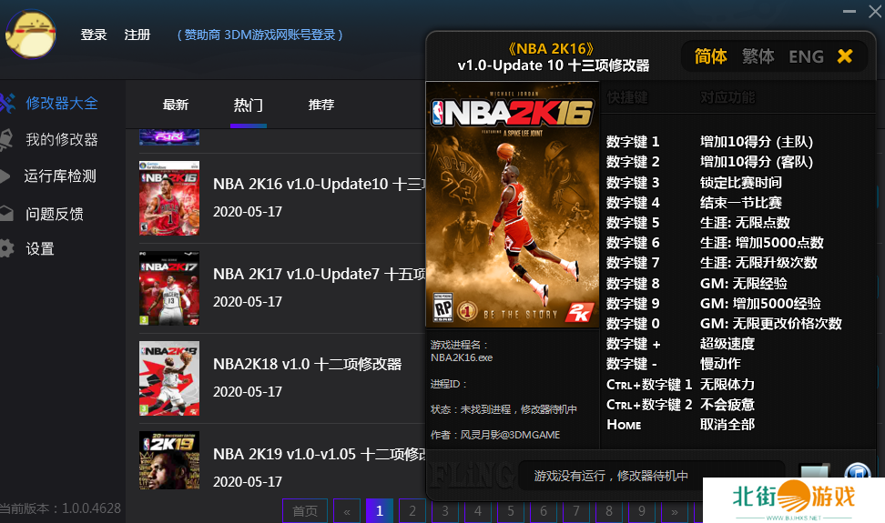Screen dimensions: 885x523
Task: Click the yellow chick avatar icon
Action: pos(31,32)
